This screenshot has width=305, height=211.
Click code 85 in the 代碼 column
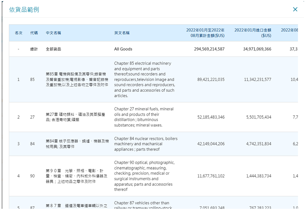pos(32,80)
